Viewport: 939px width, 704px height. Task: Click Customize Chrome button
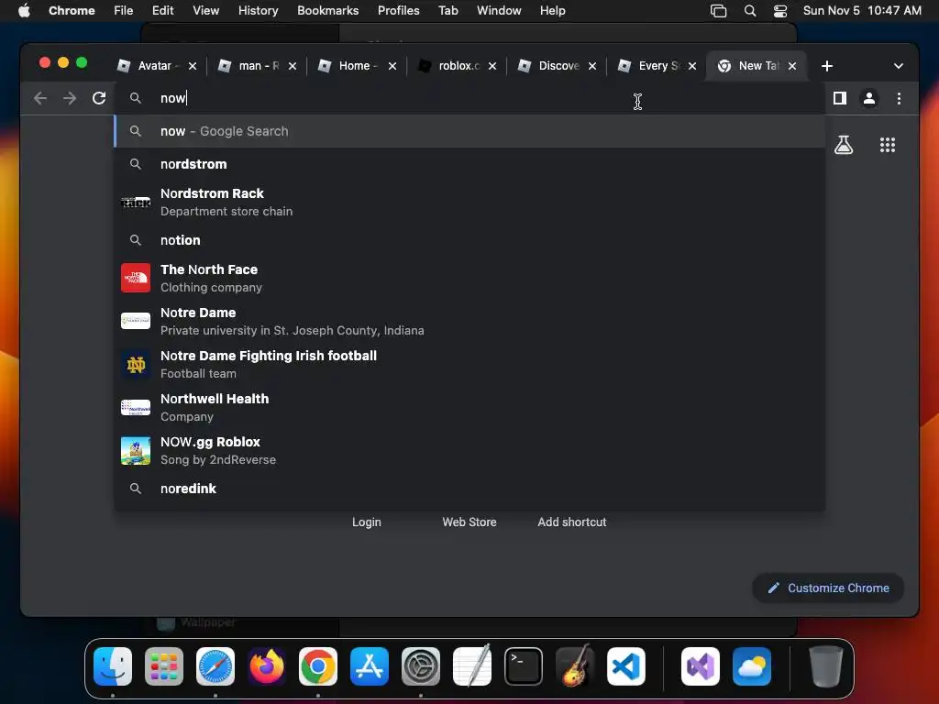828,588
